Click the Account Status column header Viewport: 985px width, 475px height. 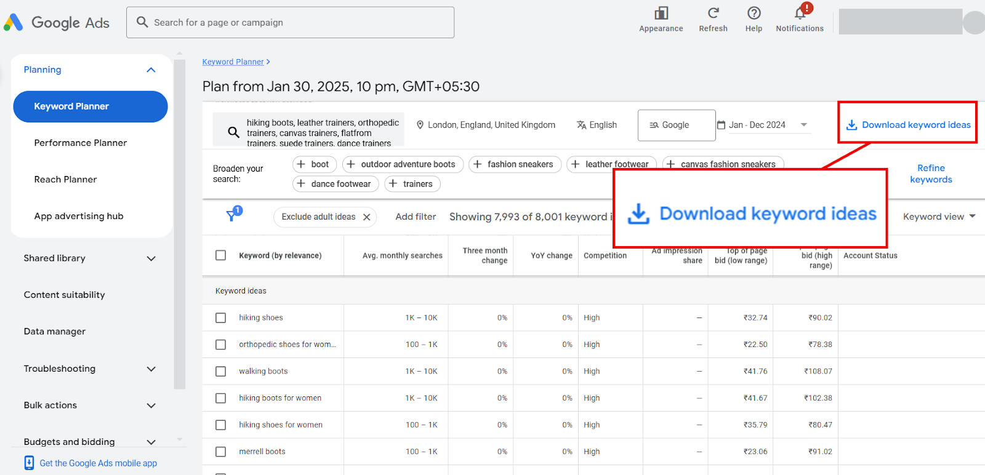870,255
